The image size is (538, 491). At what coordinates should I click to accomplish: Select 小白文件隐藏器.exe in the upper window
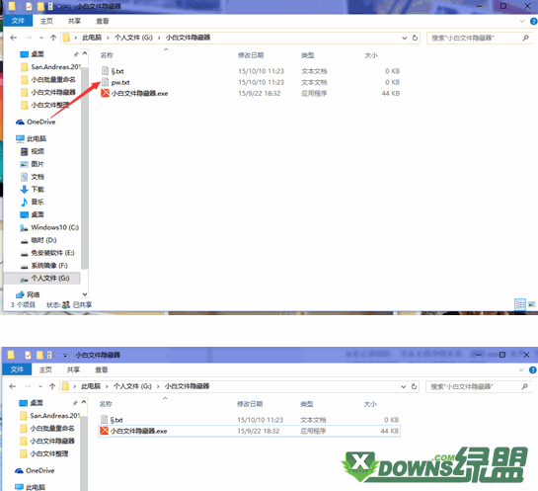(x=134, y=94)
